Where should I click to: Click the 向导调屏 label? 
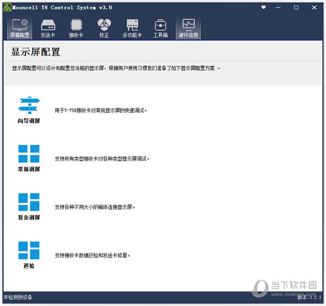29,121
